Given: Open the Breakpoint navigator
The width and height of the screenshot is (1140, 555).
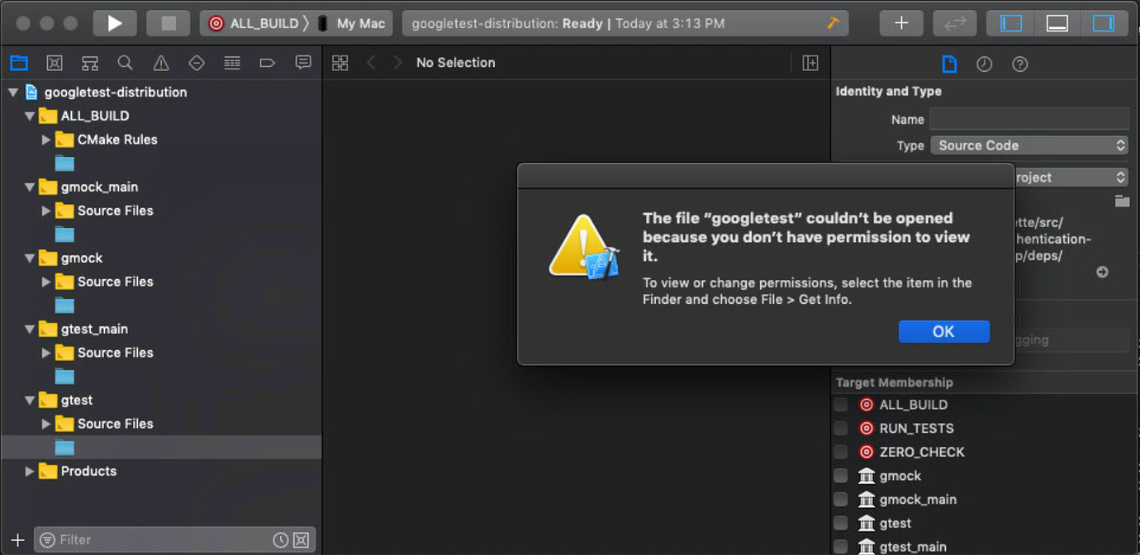Looking at the screenshot, I should pos(267,63).
